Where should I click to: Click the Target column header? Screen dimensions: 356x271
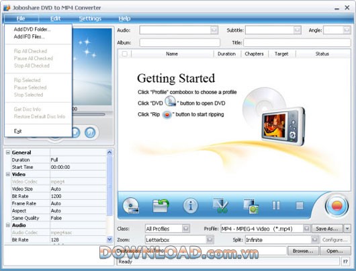click(281, 54)
